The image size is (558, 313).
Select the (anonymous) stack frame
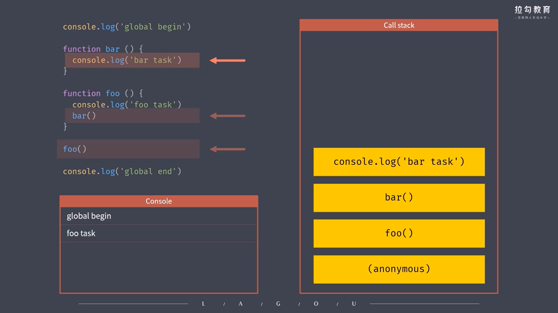pos(399,269)
